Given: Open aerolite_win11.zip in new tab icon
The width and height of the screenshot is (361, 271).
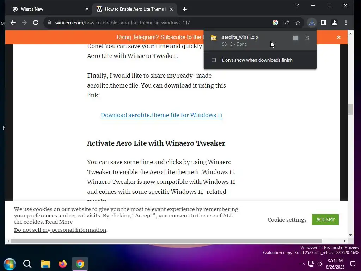Looking at the screenshot, I should [307, 38].
